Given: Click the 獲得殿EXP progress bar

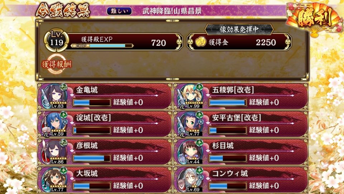Looking at the screenshot, I should pos(102,46).
